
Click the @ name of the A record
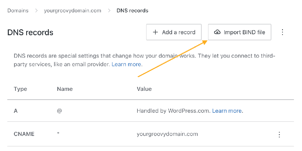pos(59,111)
